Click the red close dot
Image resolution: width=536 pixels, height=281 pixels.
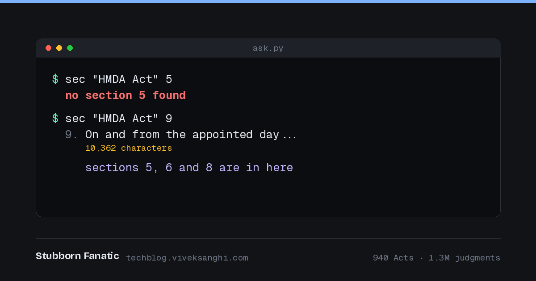[48, 48]
